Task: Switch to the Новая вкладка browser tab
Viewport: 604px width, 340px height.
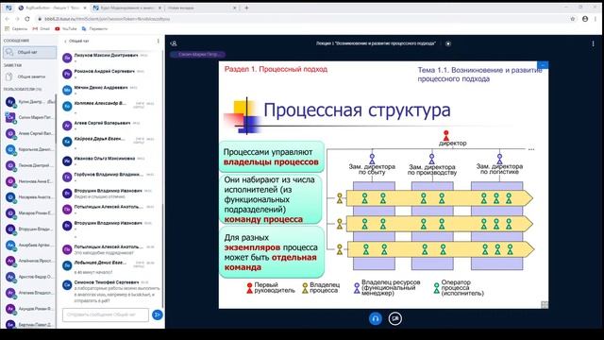Action: pos(200,8)
